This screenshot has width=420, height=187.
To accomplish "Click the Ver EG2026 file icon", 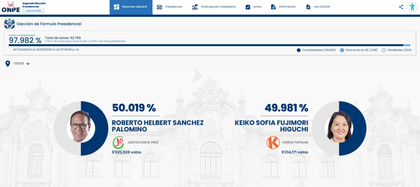I will (308, 7).
